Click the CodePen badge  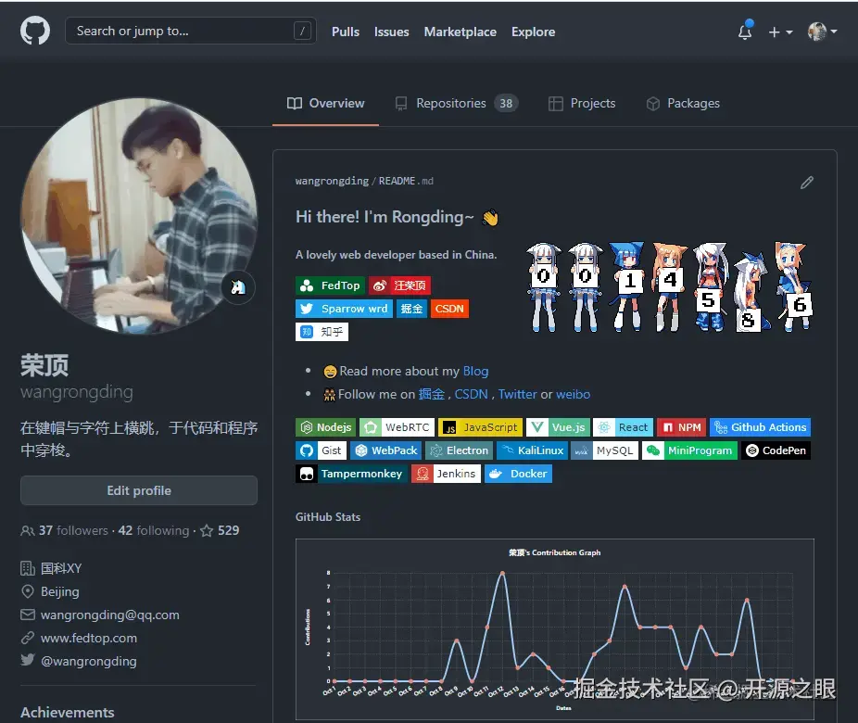776,450
